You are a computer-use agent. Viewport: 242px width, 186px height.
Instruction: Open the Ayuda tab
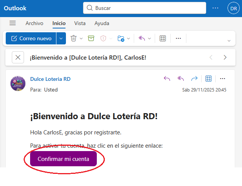click(102, 23)
